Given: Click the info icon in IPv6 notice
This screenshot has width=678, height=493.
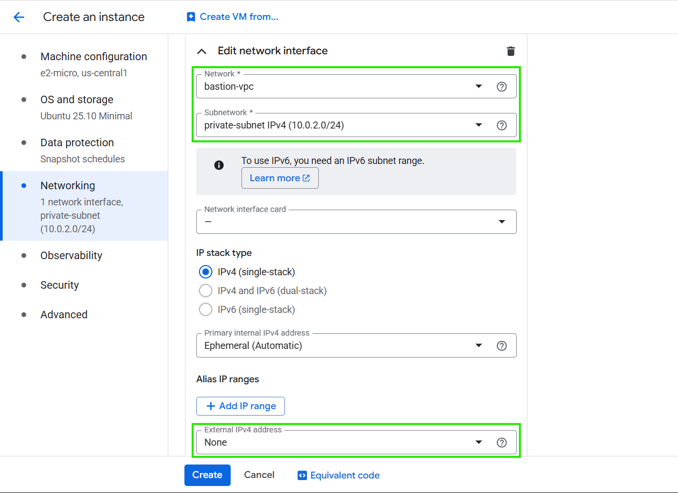Looking at the screenshot, I should 219,165.
